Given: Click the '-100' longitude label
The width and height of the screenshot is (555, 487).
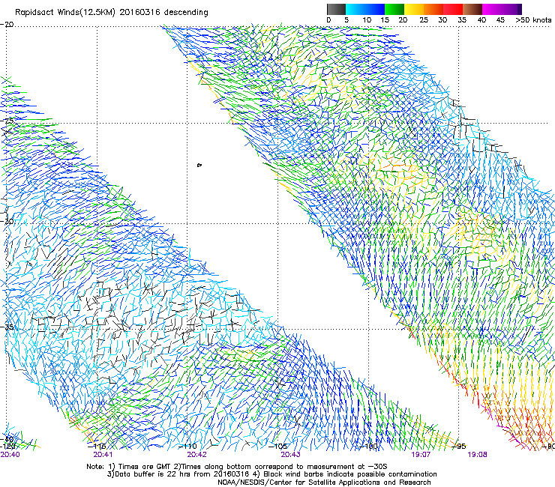Looking at the screenshot, I should pos(369,447).
